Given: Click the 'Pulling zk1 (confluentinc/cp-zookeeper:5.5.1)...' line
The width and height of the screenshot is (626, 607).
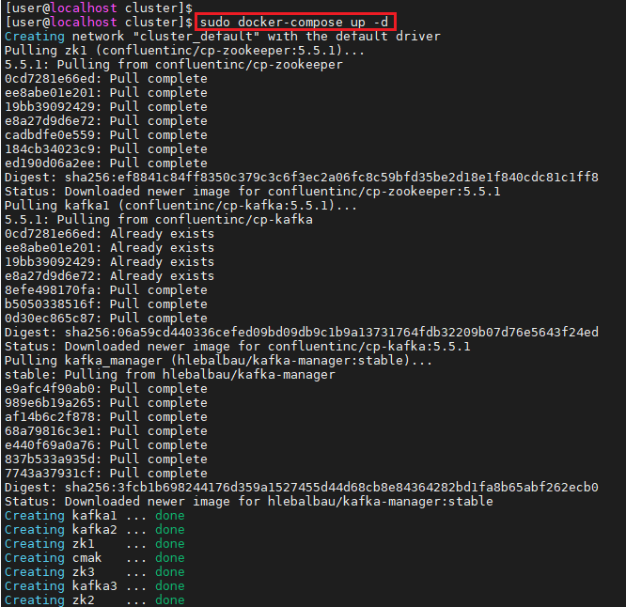Looking at the screenshot, I should (x=184, y=51).
